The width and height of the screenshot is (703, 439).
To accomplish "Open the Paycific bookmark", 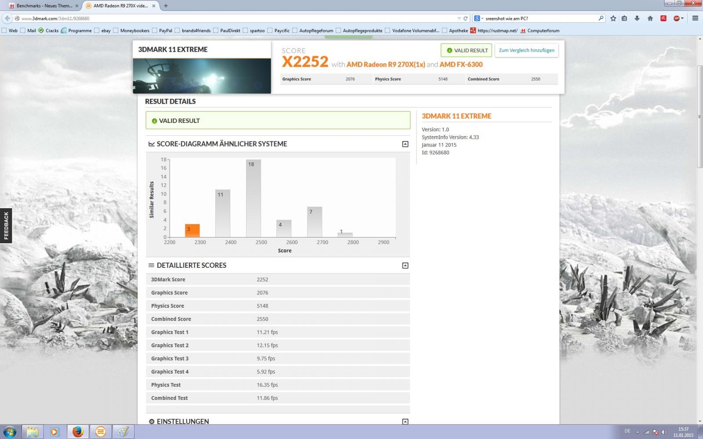I will click(x=279, y=31).
